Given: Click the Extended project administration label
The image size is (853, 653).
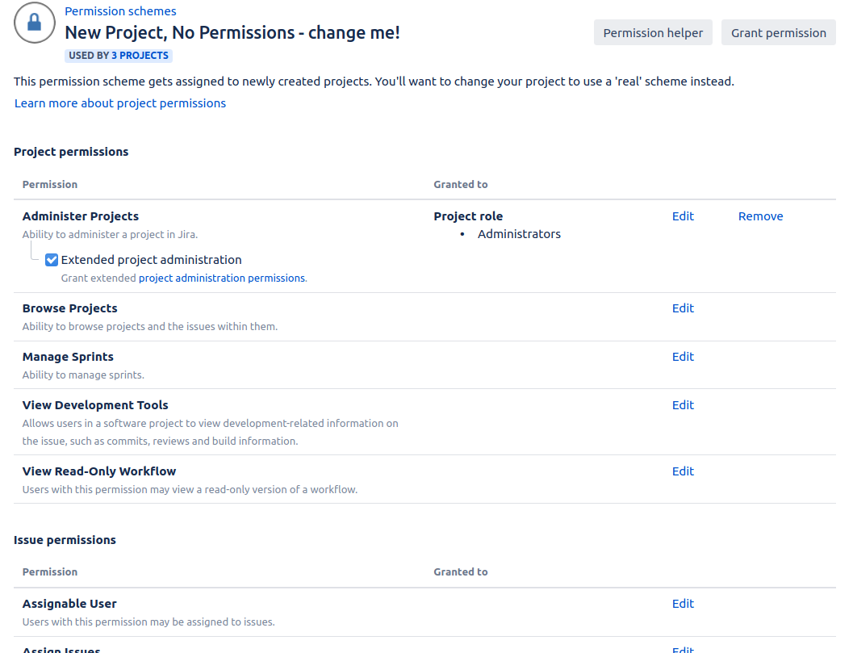Looking at the screenshot, I should click(152, 260).
